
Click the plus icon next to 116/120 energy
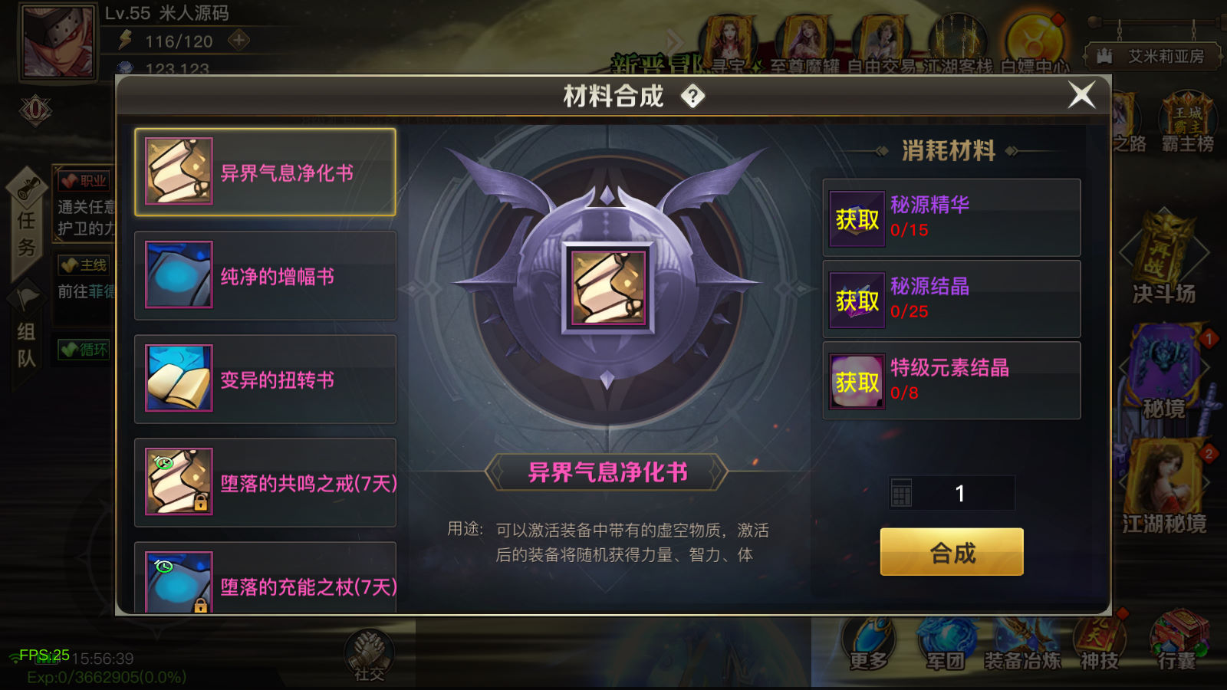[239, 40]
